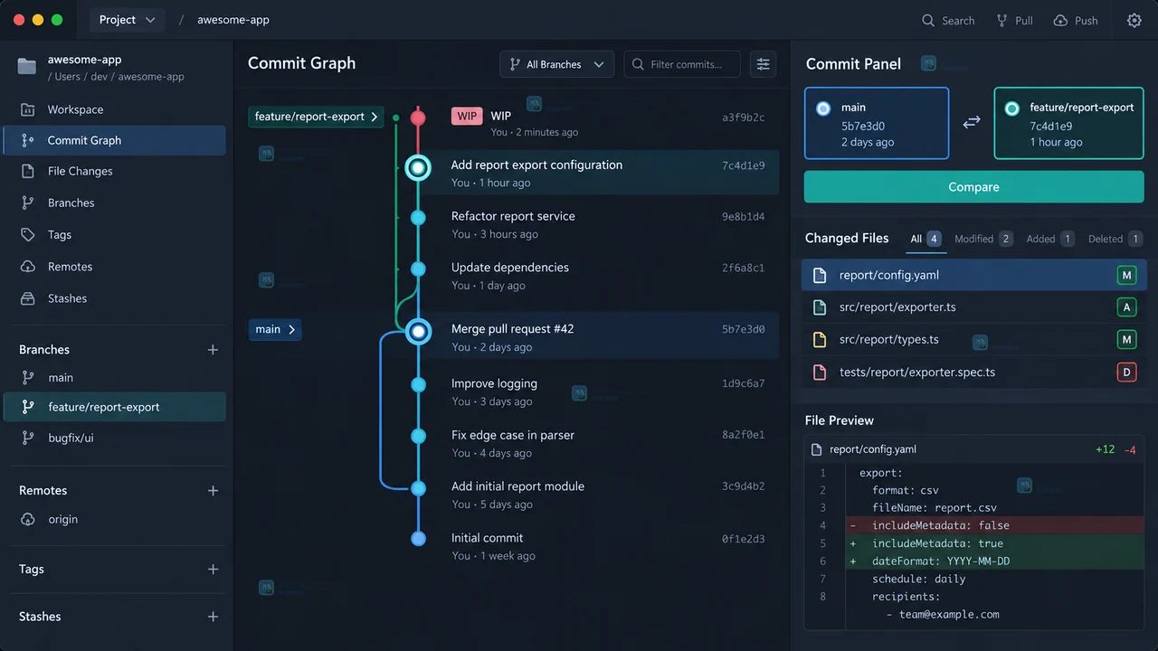Click the swap branches arrows icon
Screen dimensions: 1158x651
pos(971,122)
